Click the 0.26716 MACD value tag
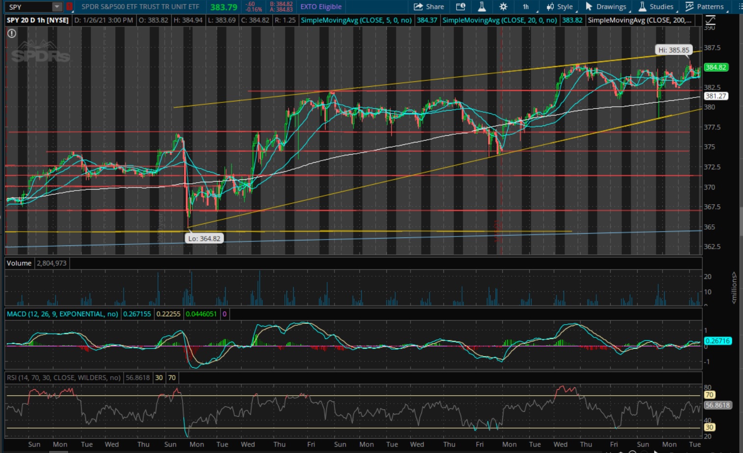This screenshot has width=743, height=453. 717,341
